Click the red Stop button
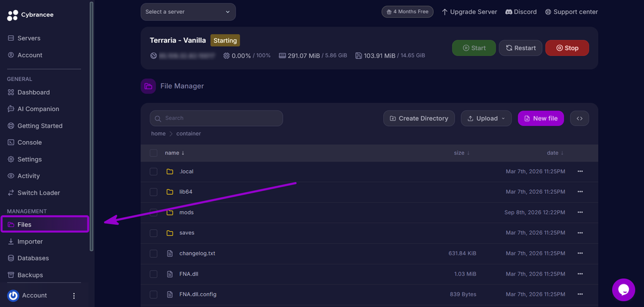Image resolution: width=644 pixels, height=307 pixels. [x=567, y=48]
